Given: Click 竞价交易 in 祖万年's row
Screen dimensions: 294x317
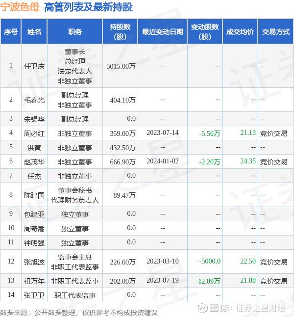Looking at the screenshot, I should pos(273,281).
